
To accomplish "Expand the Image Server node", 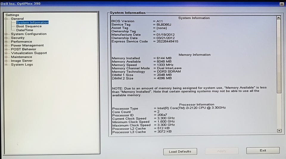I will pos(6,61).
